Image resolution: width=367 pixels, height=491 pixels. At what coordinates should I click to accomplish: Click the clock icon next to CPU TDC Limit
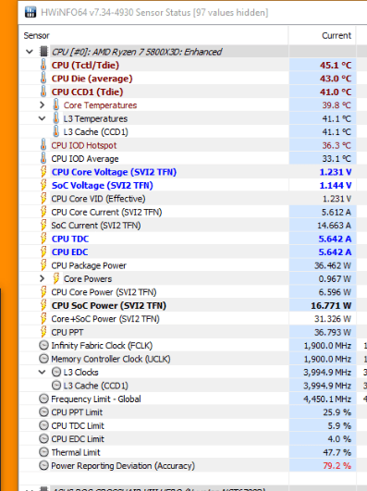(43, 425)
